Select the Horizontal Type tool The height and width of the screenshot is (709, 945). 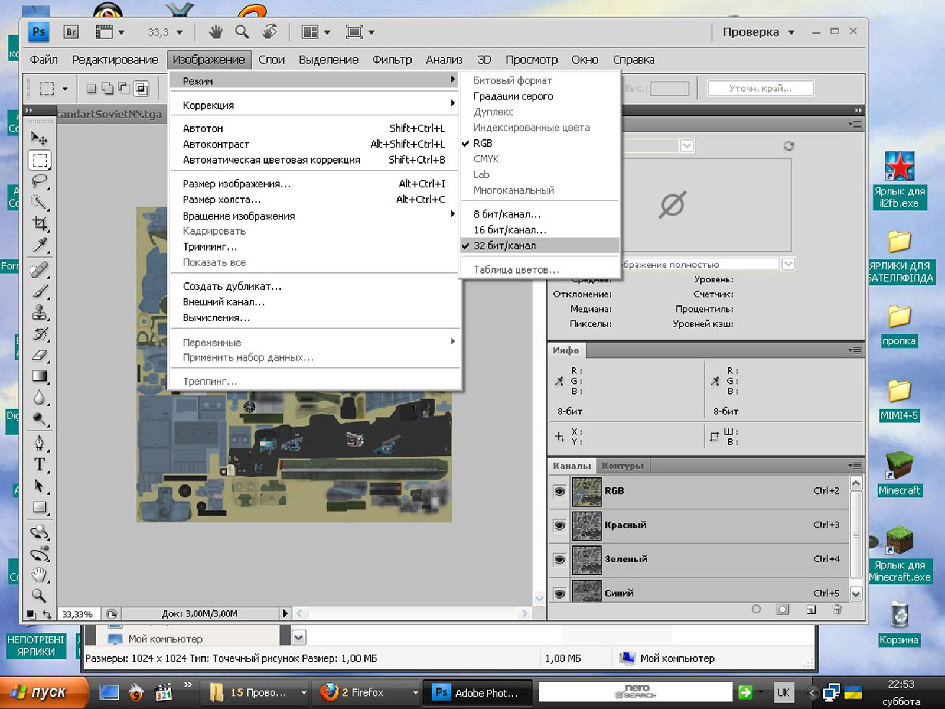pyautogui.click(x=40, y=464)
